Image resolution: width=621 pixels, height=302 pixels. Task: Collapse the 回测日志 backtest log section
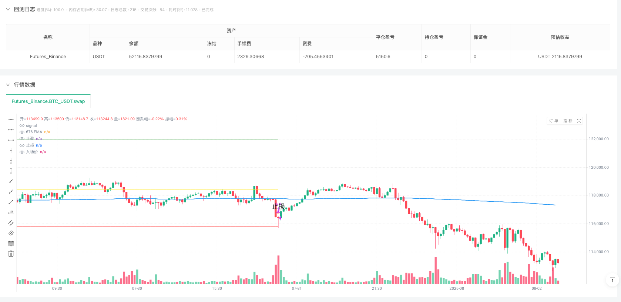8,9
